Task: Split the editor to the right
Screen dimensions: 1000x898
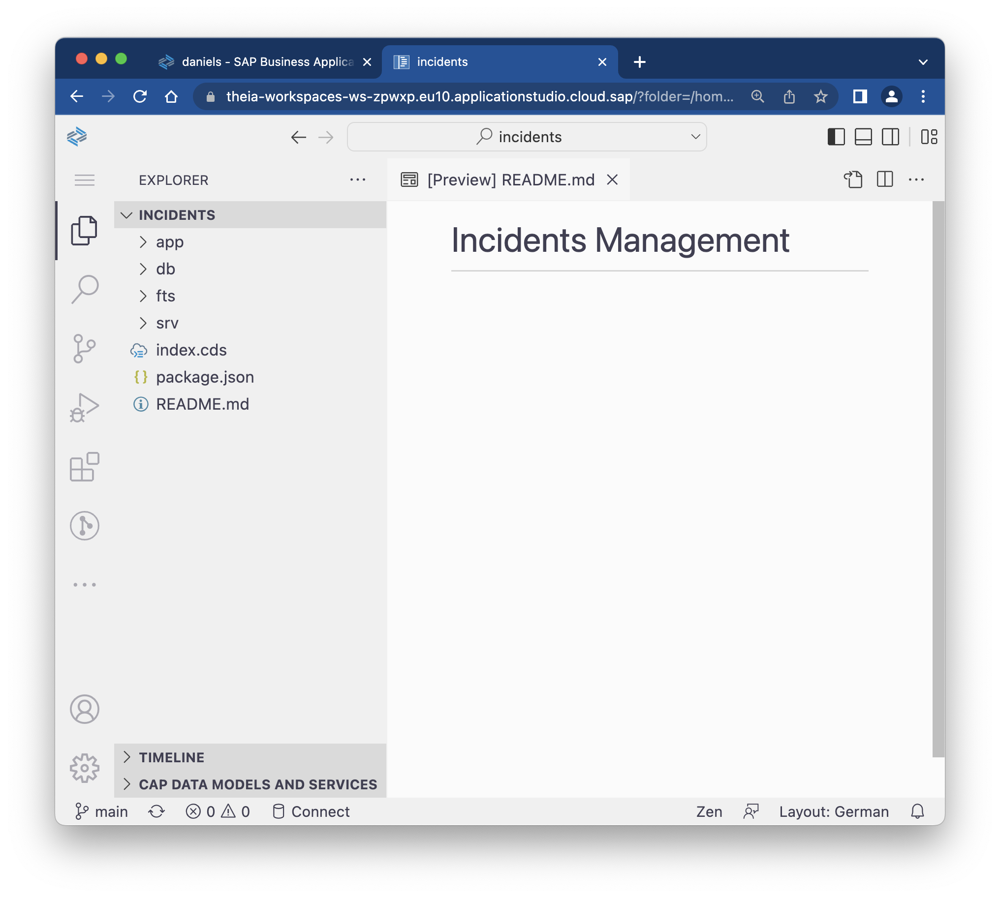Action: coord(885,180)
